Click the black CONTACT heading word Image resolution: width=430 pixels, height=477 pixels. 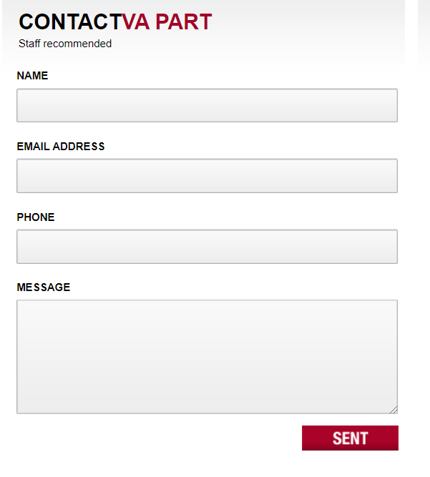pos(70,23)
